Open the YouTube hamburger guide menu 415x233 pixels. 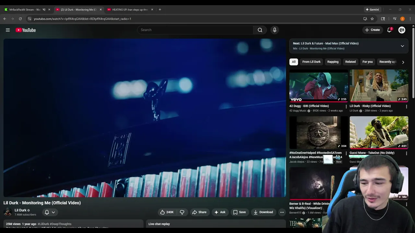[8, 30]
